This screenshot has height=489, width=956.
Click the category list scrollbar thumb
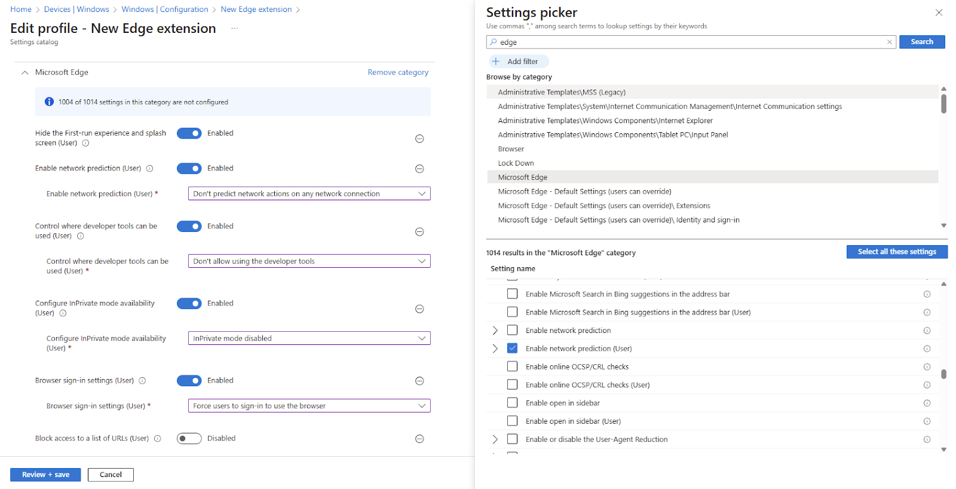pos(943,103)
